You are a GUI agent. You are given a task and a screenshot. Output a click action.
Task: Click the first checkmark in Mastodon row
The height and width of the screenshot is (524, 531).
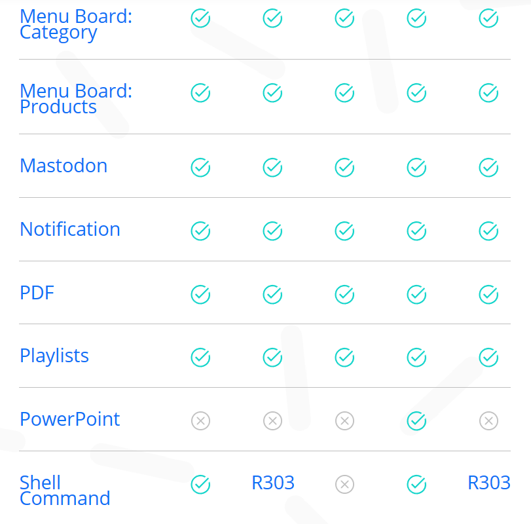point(200,168)
